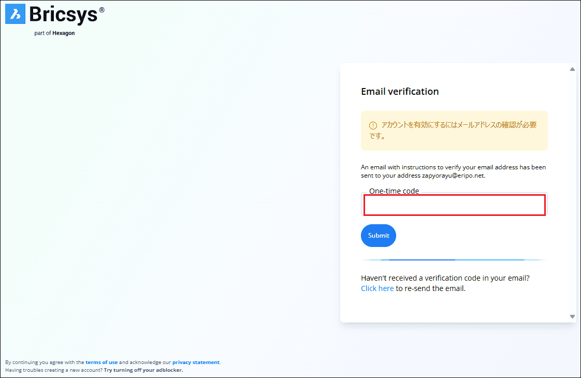Click the Japanese text in yellow alert
The image size is (581, 378).
(x=458, y=125)
